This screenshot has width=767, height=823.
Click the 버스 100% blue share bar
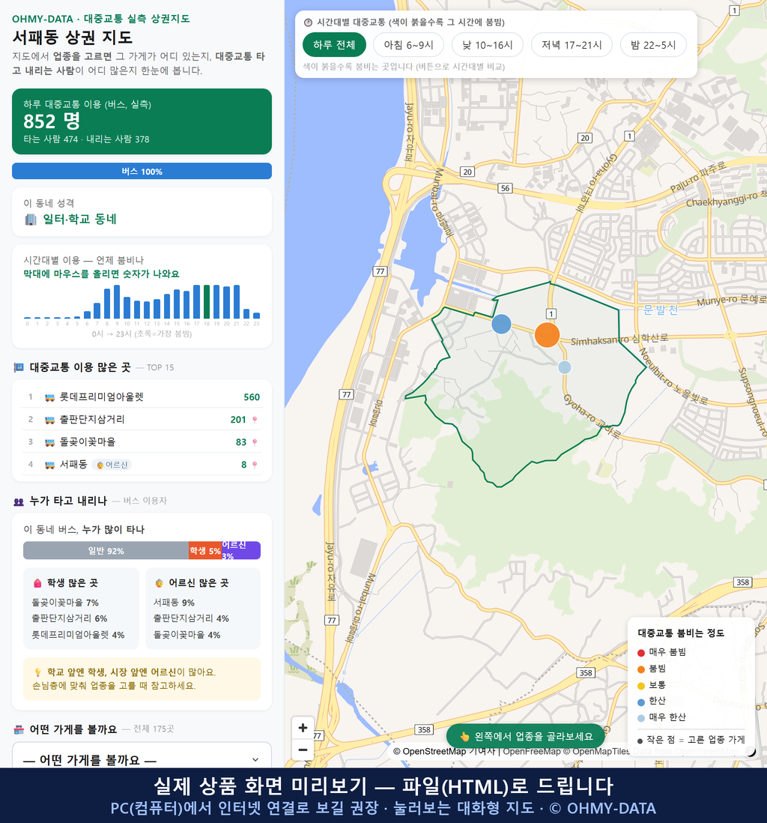[142, 171]
